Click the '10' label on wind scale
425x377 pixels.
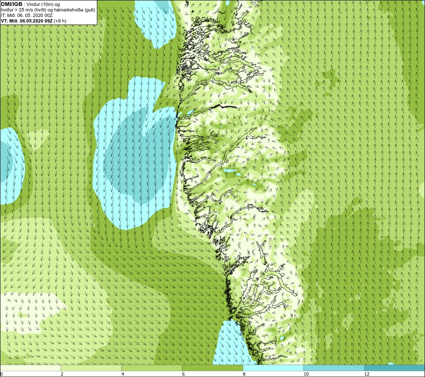click(x=306, y=374)
